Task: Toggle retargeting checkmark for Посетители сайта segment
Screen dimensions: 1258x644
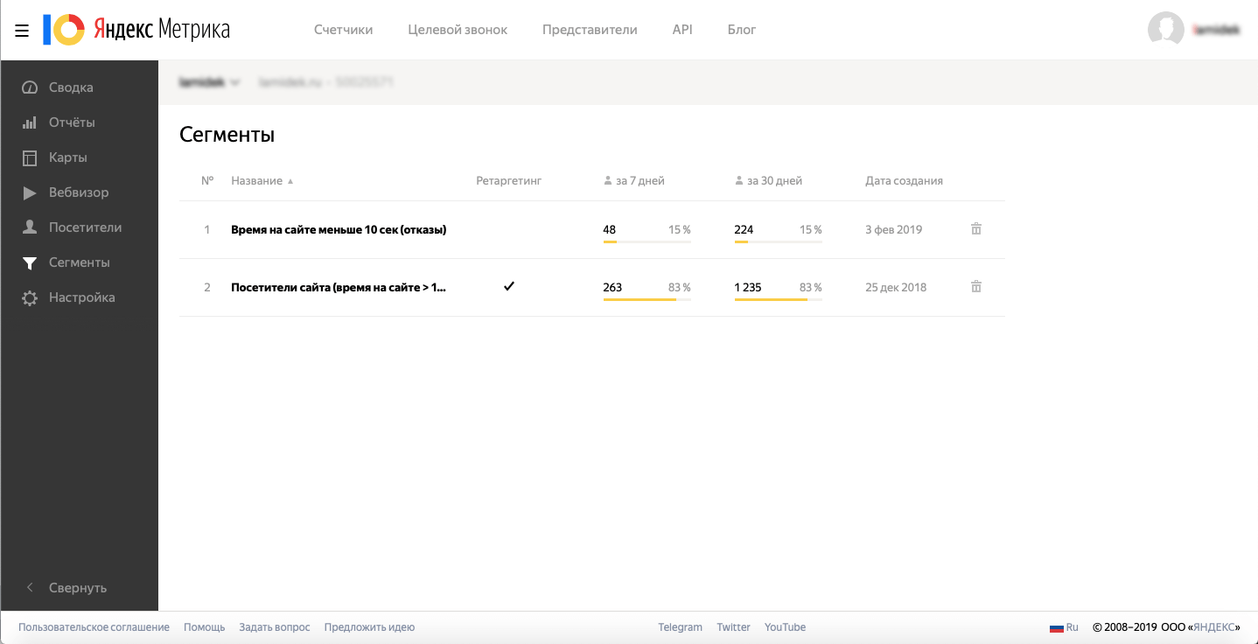Action: point(509,286)
